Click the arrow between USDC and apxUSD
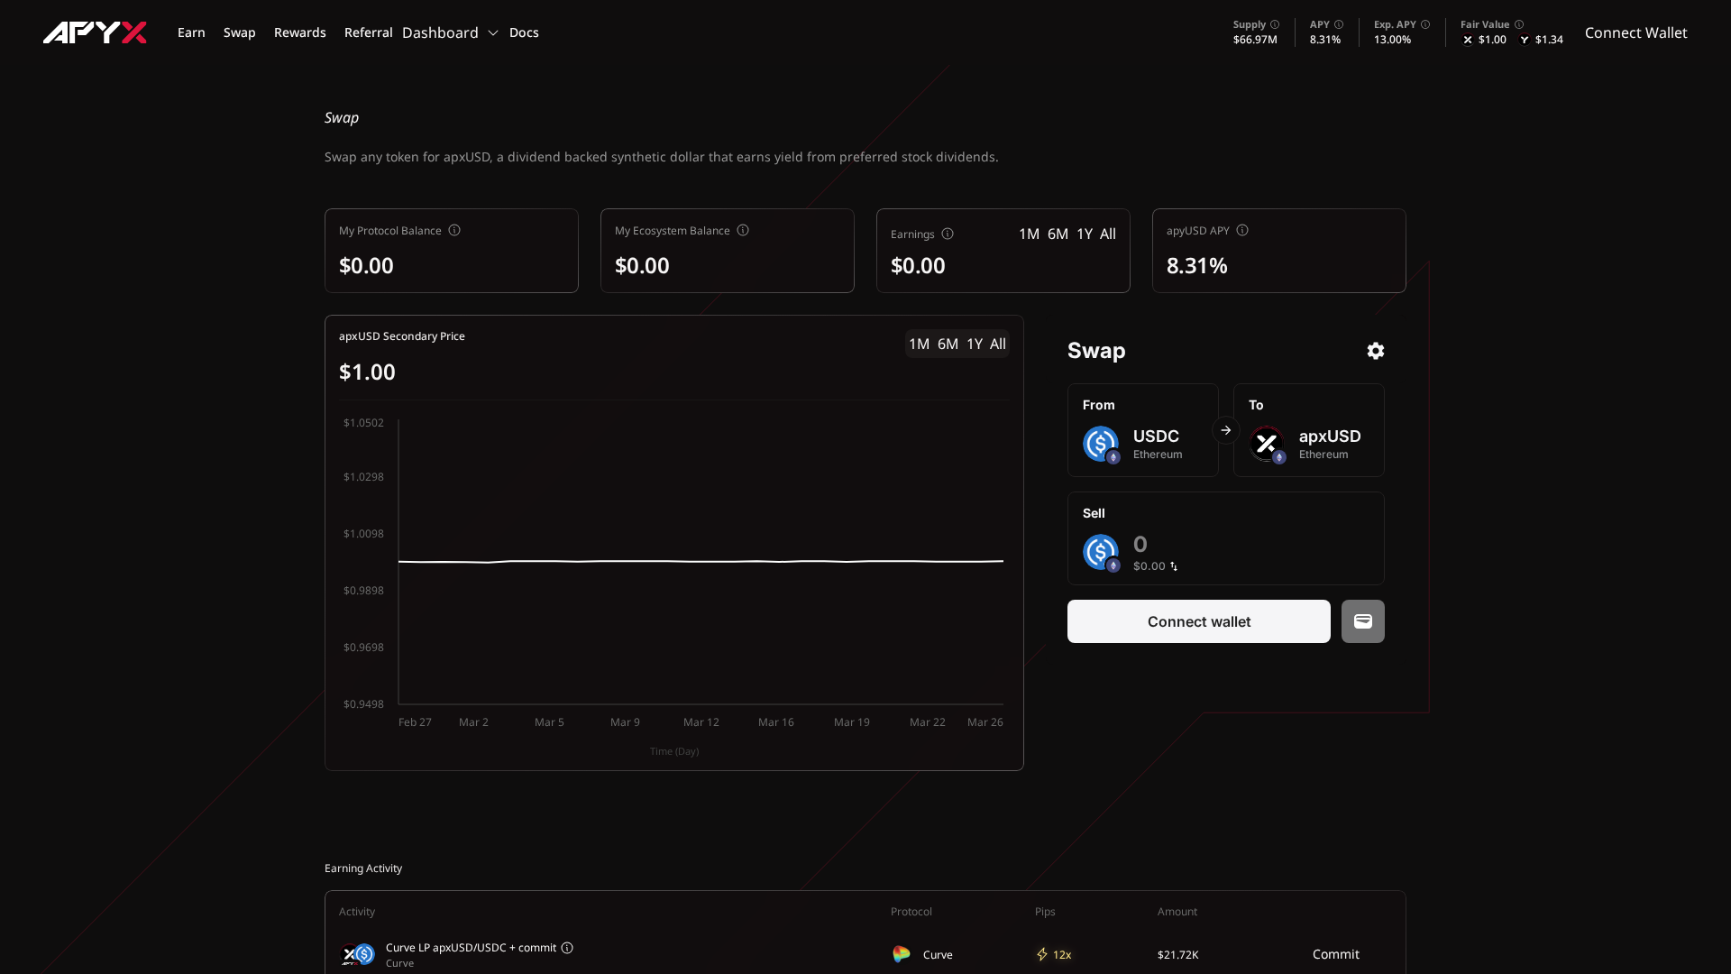The height and width of the screenshot is (974, 1731). click(x=1225, y=430)
